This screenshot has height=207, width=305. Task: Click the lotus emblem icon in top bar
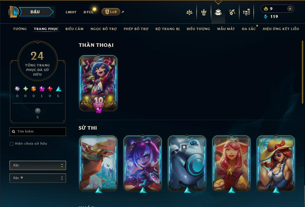point(189,12)
